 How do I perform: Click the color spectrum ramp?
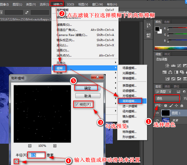(171, 48)
